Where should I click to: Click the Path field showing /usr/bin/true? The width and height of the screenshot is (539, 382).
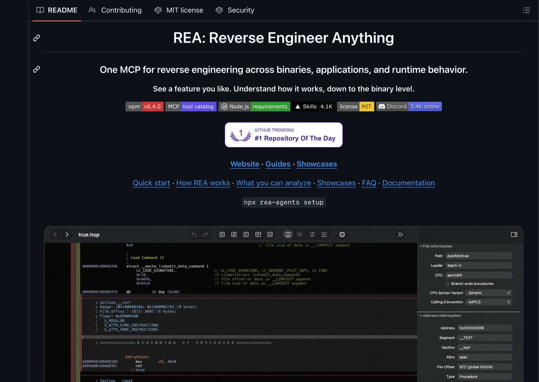[479, 256]
